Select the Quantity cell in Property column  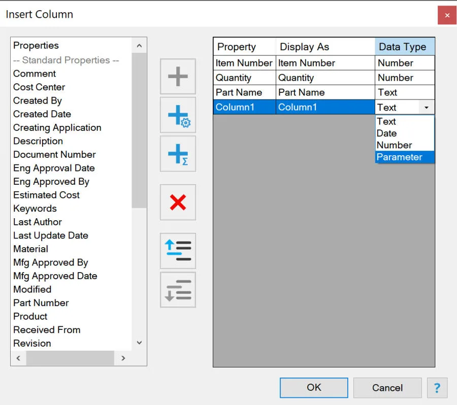244,78
